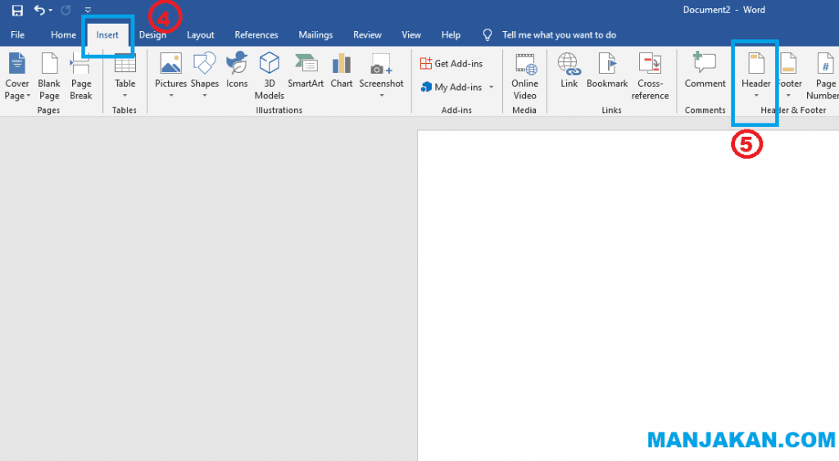Add a new Comment
This screenshot has height=461, width=839.
tap(705, 70)
